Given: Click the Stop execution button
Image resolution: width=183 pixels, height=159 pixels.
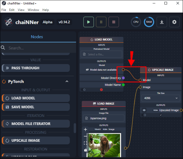Looking at the screenshot, I should pos(114,22).
